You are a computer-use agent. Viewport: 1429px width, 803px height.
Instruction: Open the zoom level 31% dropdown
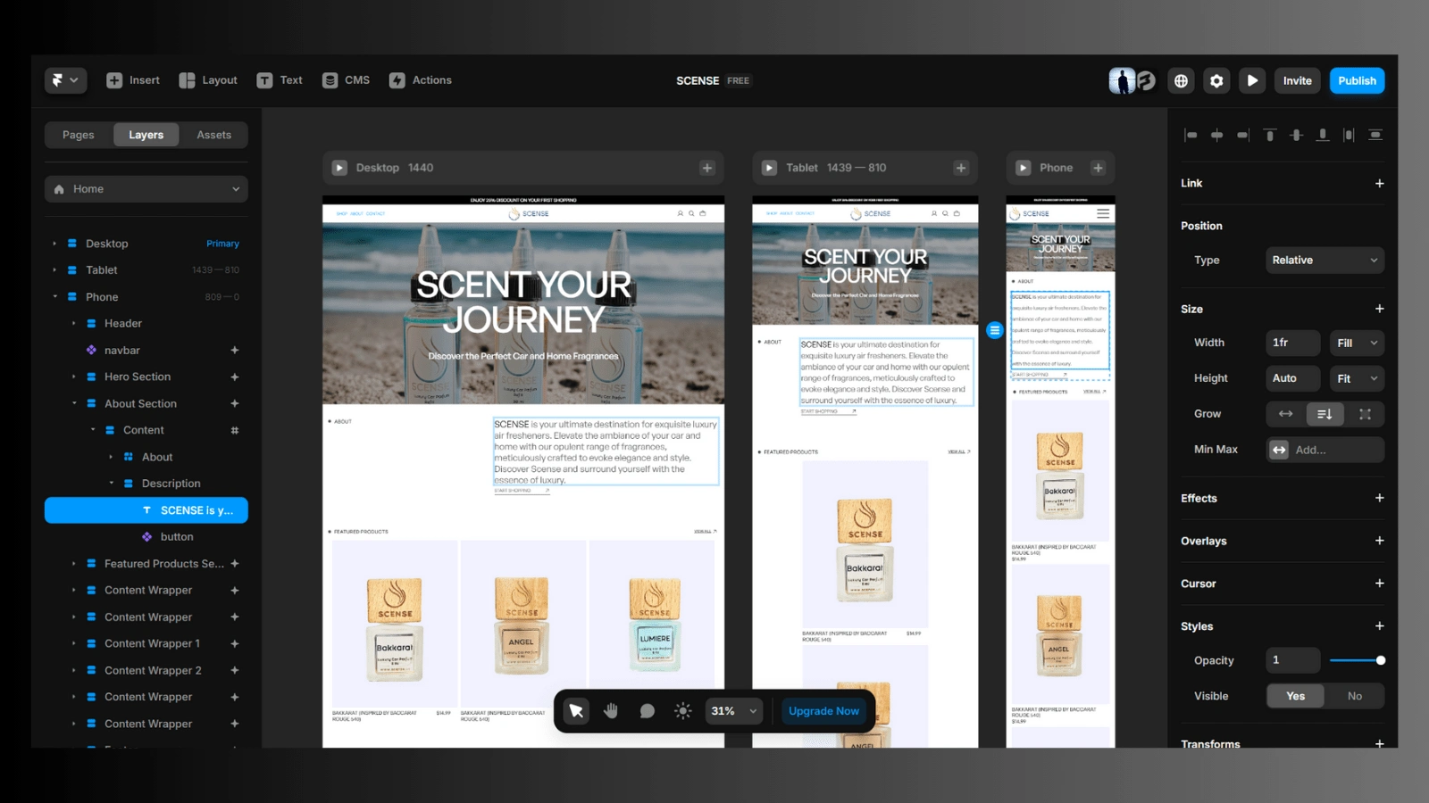[x=734, y=711]
